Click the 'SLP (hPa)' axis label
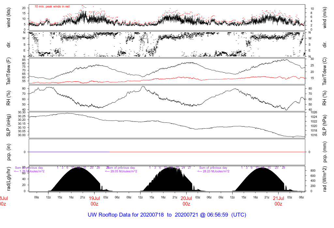The height and width of the screenshot is (228, 334). coord(325,124)
